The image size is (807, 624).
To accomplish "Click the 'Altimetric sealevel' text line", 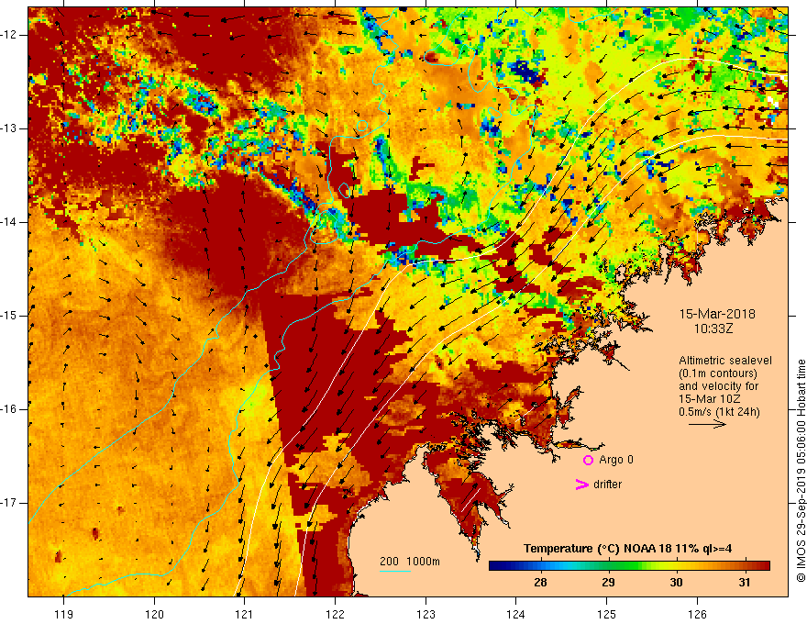I will point(725,361).
